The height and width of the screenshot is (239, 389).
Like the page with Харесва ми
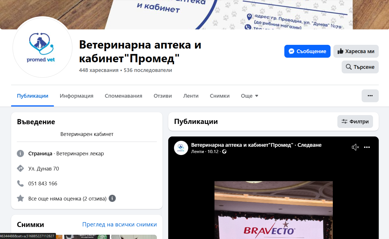pyautogui.click(x=356, y=51)
